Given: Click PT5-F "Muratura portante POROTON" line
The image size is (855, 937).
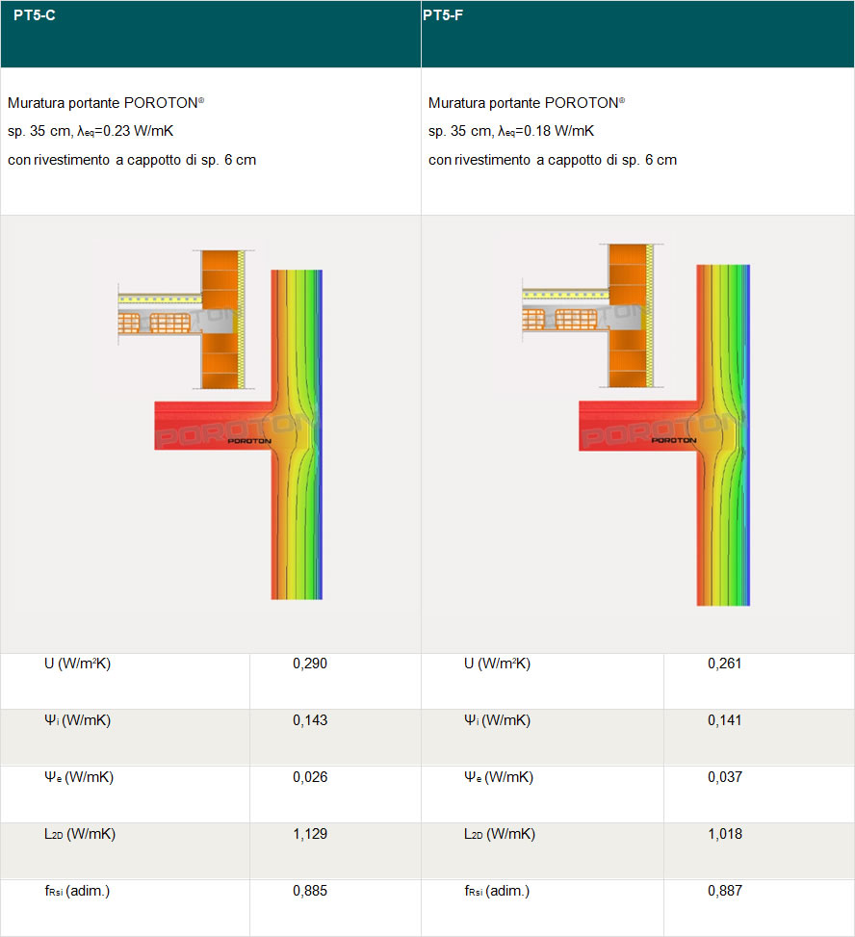Looking at the screenshot, I should pyautogui.click(x=527, y=103).
